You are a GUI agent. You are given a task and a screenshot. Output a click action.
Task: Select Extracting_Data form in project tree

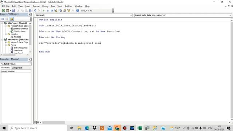tap(21, 48)
